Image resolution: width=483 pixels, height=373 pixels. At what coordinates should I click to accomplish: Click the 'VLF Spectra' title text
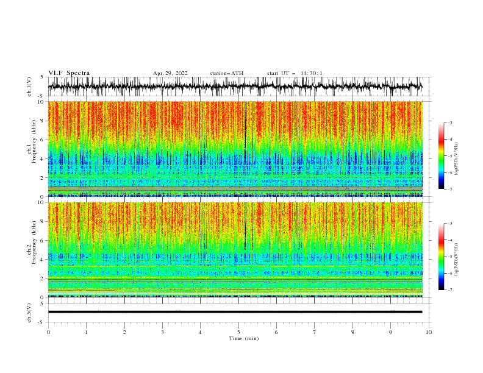pos(69,73)
